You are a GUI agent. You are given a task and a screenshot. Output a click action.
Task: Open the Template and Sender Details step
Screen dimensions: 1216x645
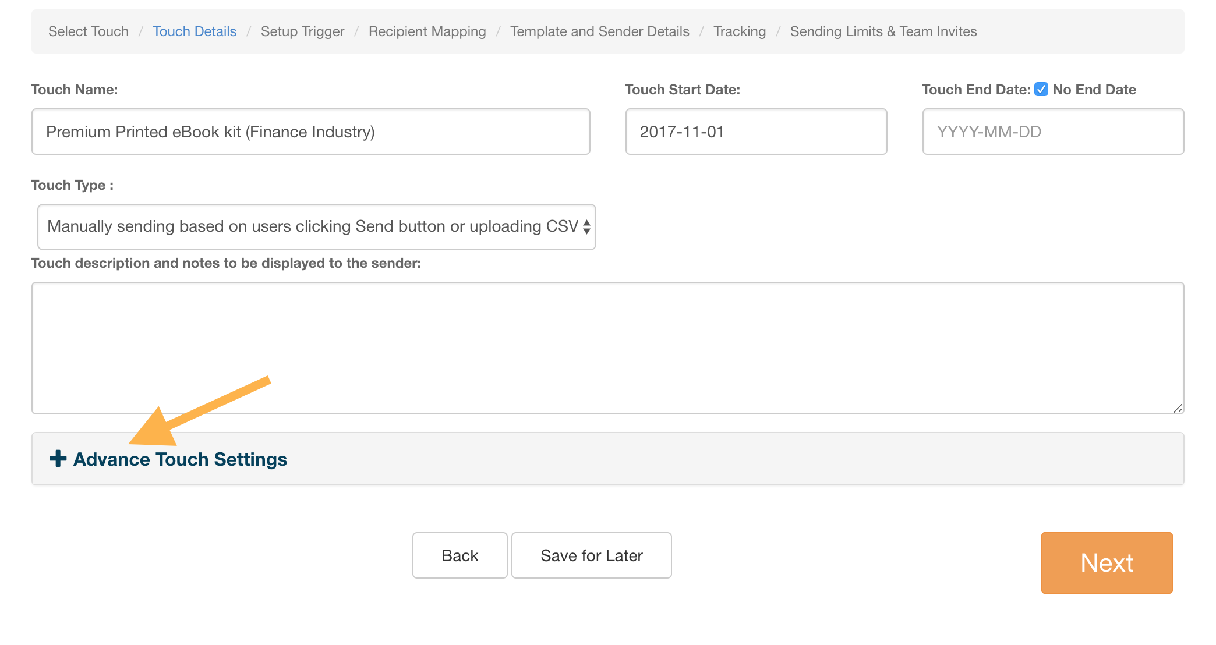point(599,31)
